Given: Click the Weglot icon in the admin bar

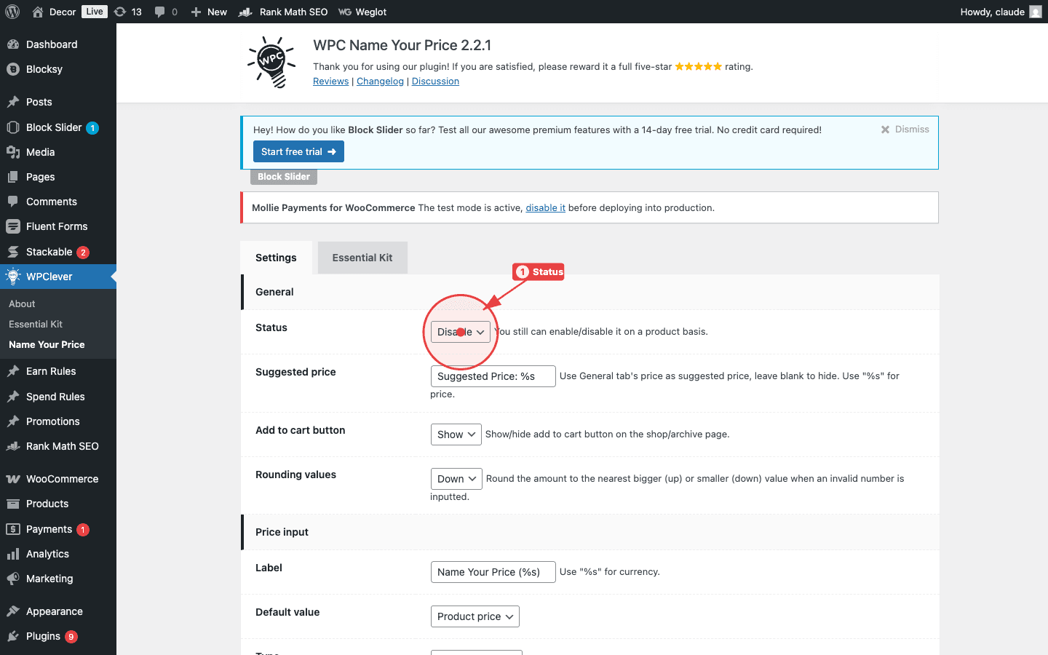Looking at the screenshot, I should (345, 12).
